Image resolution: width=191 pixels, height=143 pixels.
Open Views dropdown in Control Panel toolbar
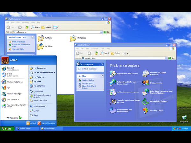pos(125,53)
